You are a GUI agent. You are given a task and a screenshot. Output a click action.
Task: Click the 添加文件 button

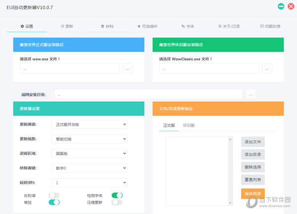point(253,142)
